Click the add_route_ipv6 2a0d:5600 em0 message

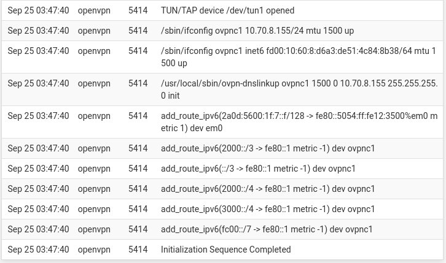[x=299, y=122]
